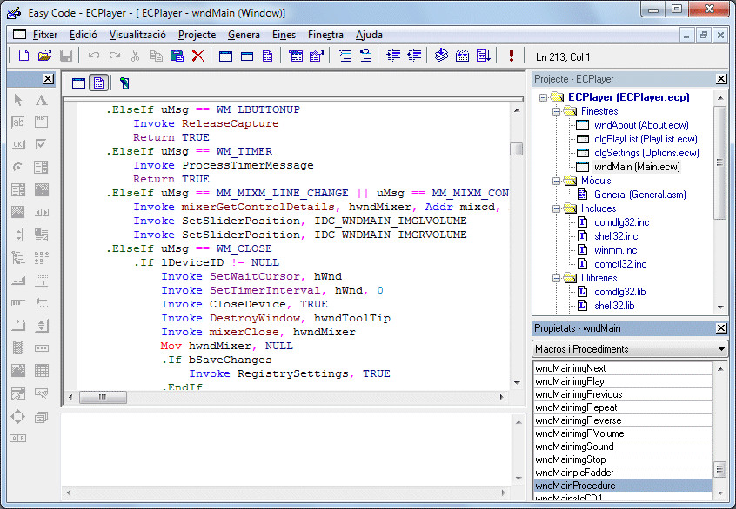Select dlgSettings (Options.ecw) in project tree

click(646, 153)
